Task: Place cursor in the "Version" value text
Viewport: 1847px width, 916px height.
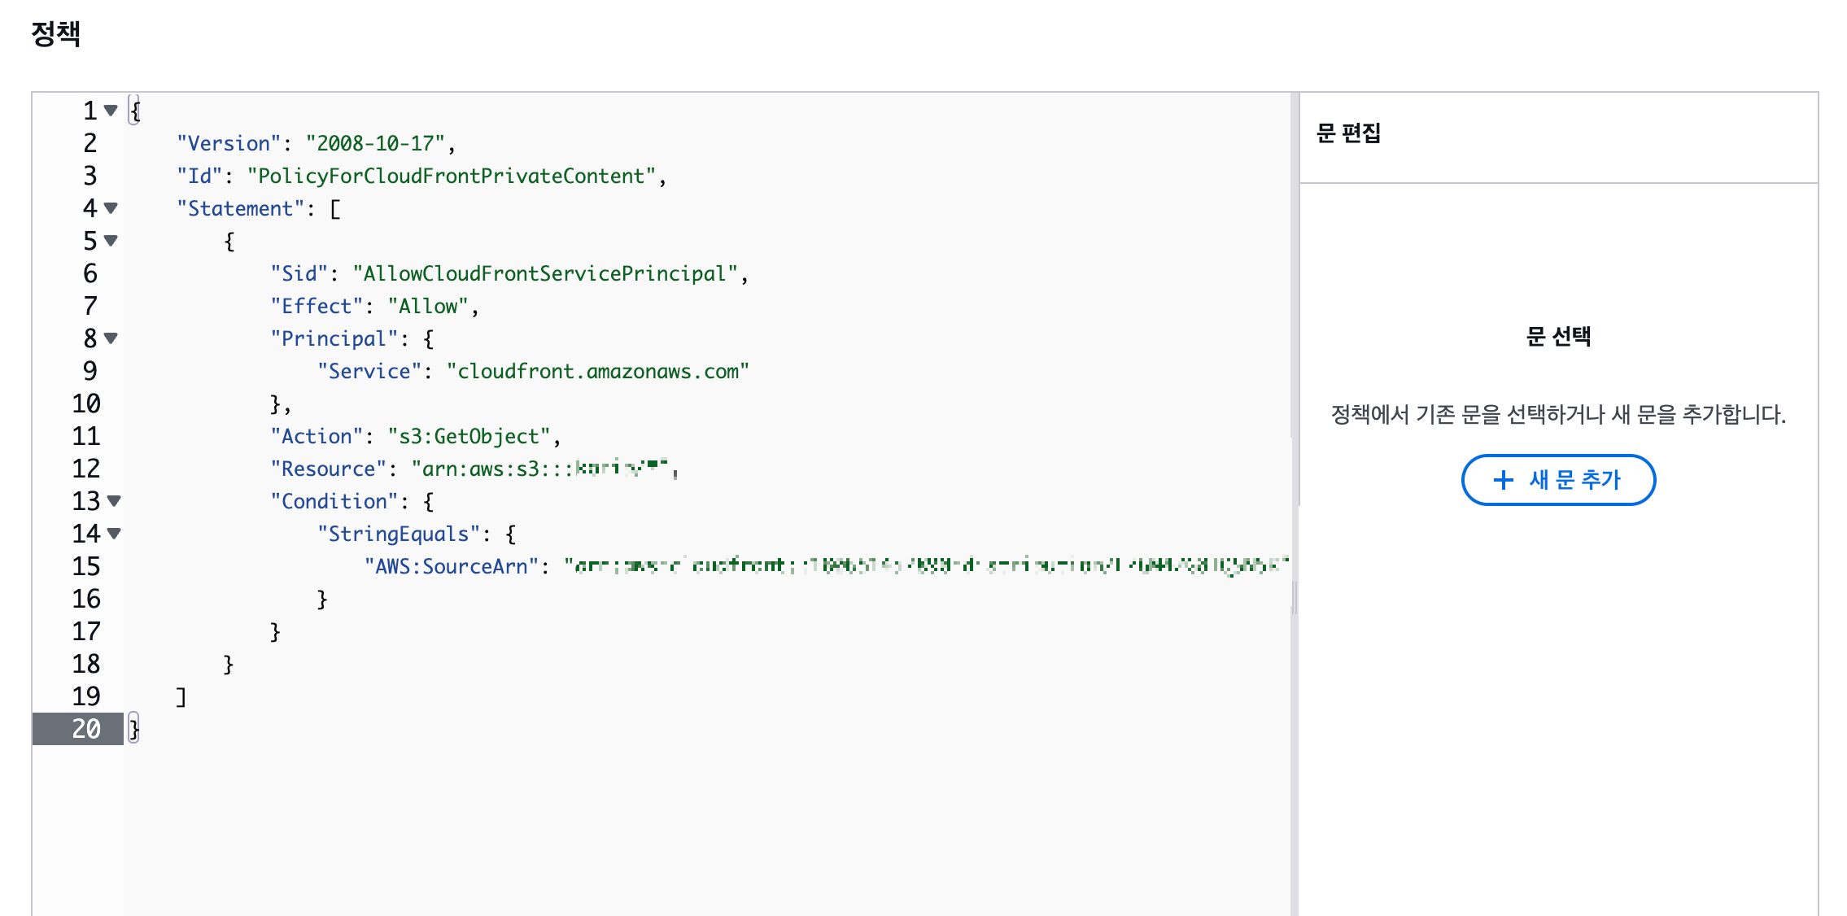Action: 374,143
